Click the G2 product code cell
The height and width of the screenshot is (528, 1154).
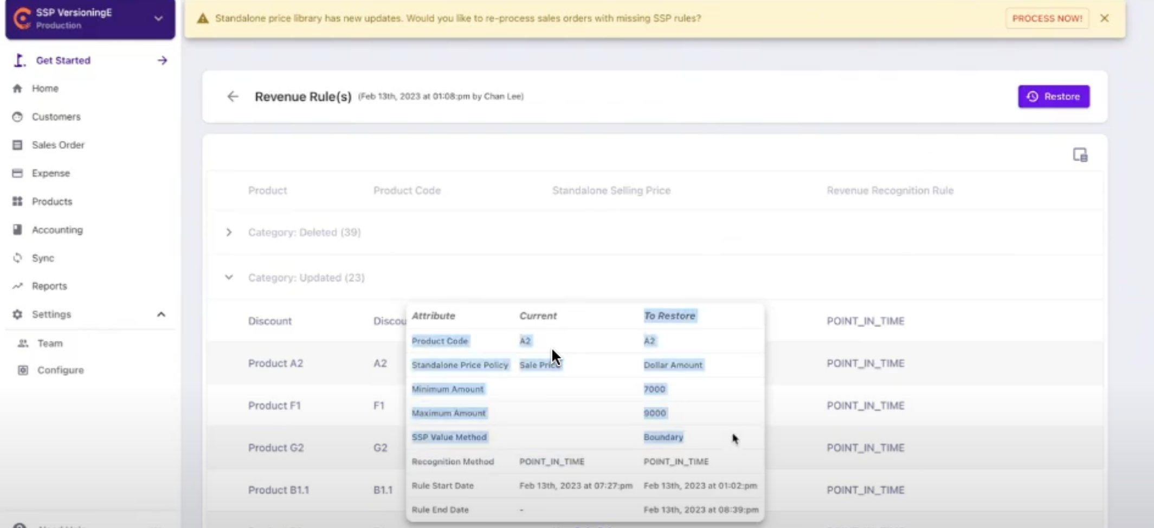381,448
